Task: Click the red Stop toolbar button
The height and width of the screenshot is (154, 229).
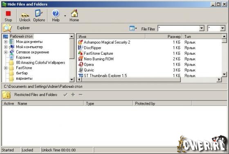Action: coord(8,16)
